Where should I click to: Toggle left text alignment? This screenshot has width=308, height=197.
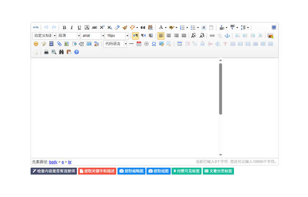pos(161,36)
